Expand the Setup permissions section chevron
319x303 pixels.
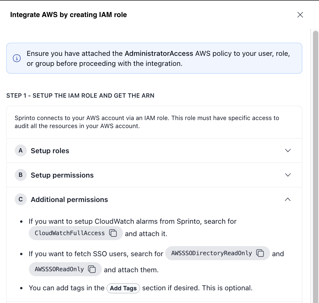click(x=288, y=175)
